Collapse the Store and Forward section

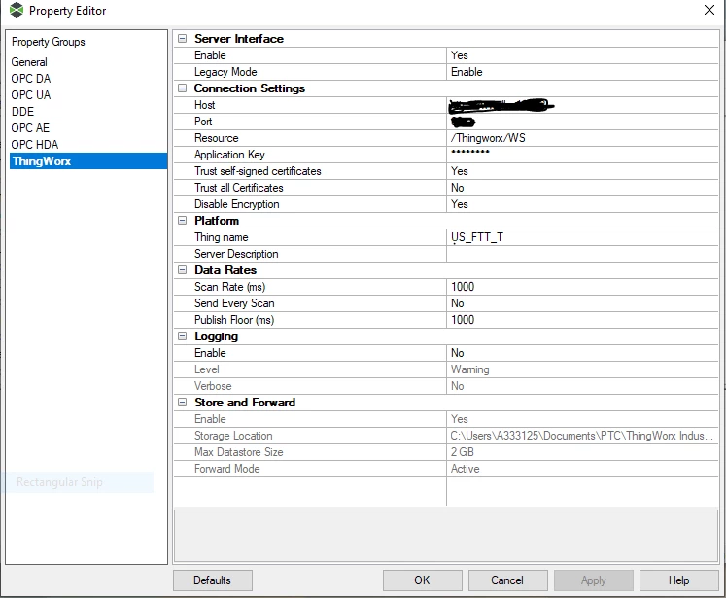(x=183, y=402)
